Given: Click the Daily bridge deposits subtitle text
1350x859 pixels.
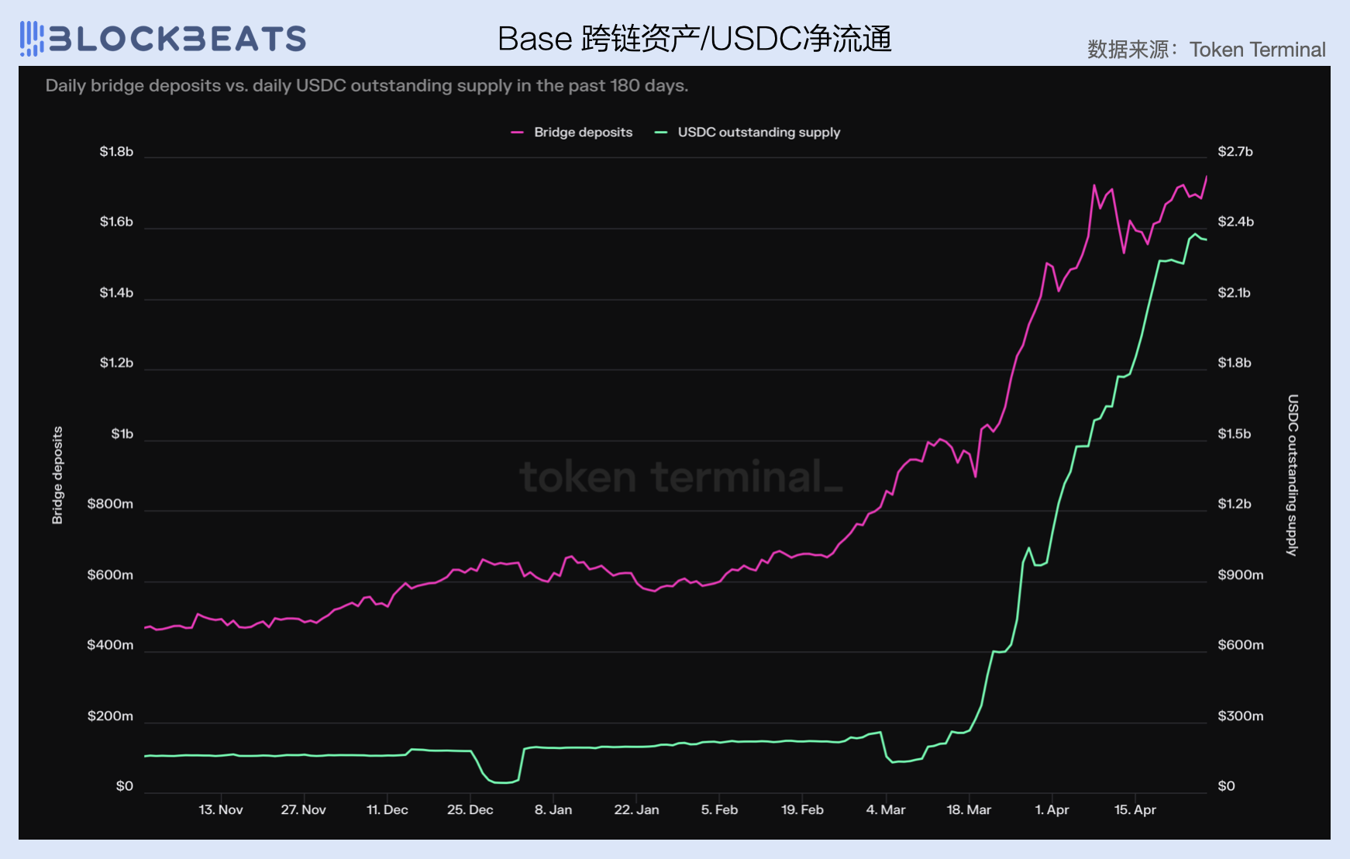Looking at the screenshot, I should click(x=367, y=85).
